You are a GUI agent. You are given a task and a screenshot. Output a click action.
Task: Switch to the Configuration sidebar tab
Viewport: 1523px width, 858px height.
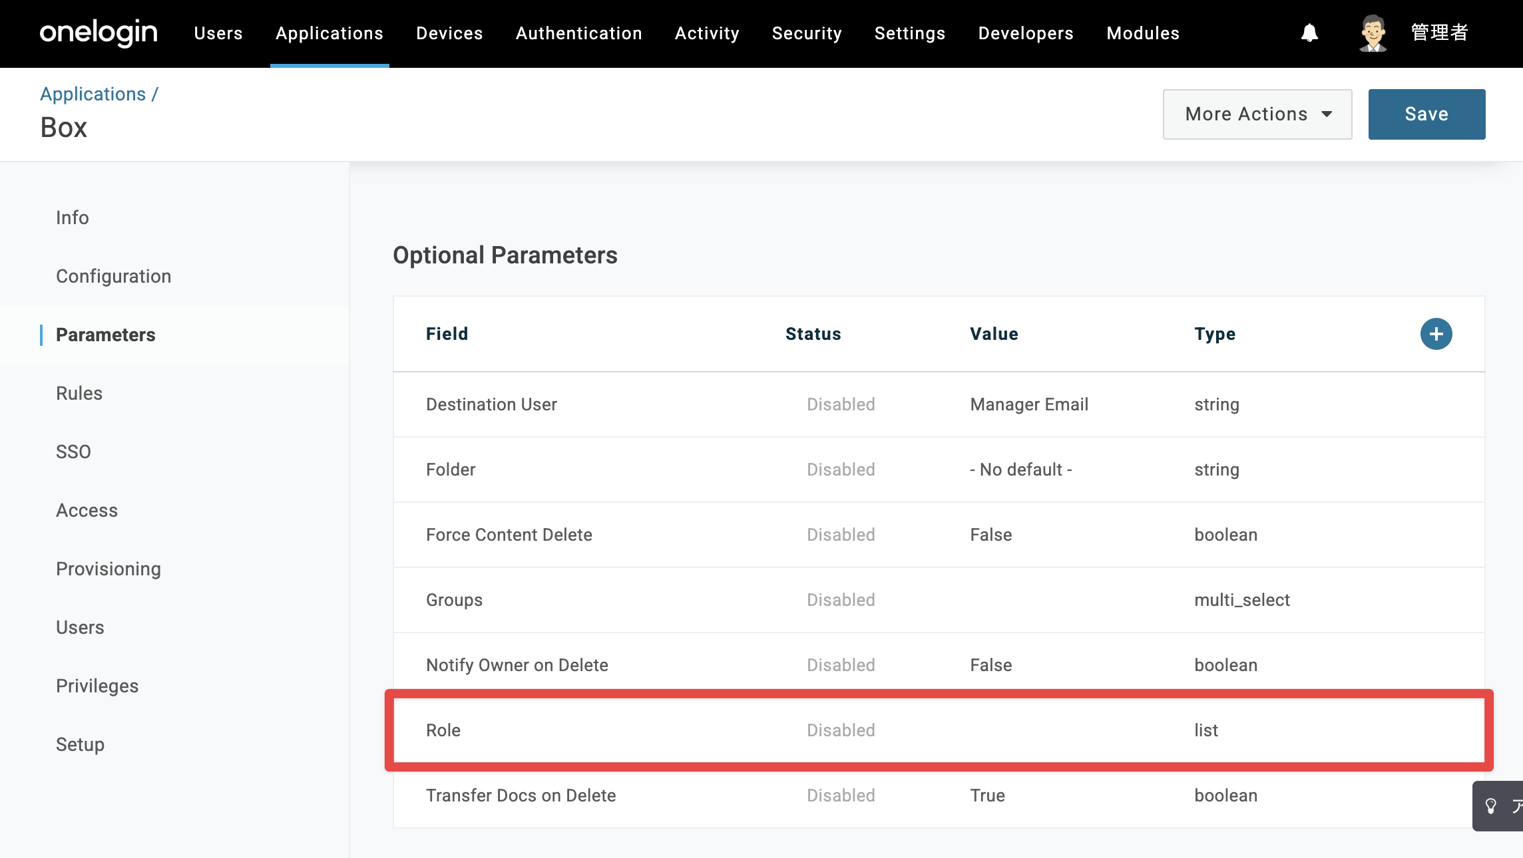tap(113, 276)
